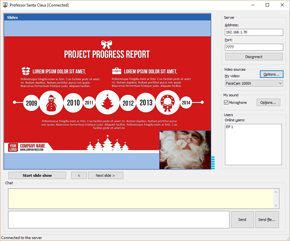Image resolution: width=290 pixels, height=241 pixels.
Task: Open My sound Options
Action: click(x=268, y=102)
